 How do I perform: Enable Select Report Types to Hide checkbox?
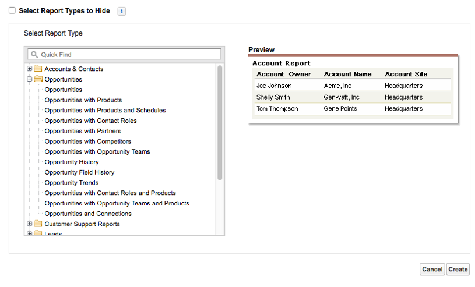(x=12, y=11)
